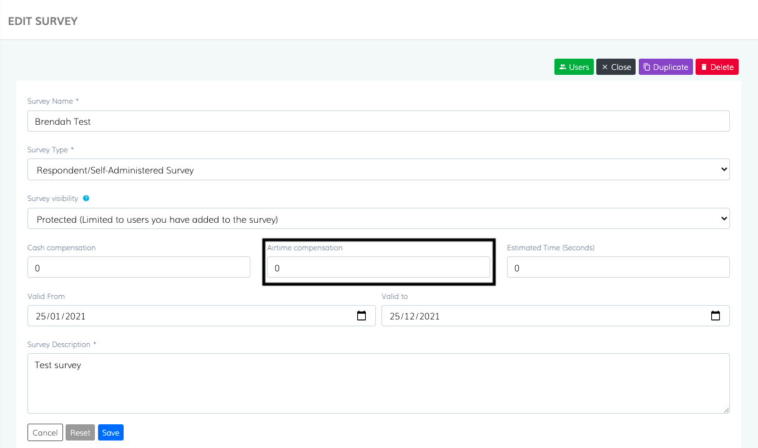
Task: Open the Users management button
Action: pos(573,67)
